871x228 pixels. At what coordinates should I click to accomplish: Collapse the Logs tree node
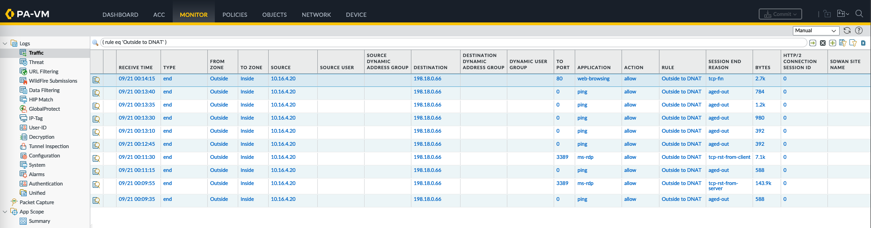(x=5, y=43)
